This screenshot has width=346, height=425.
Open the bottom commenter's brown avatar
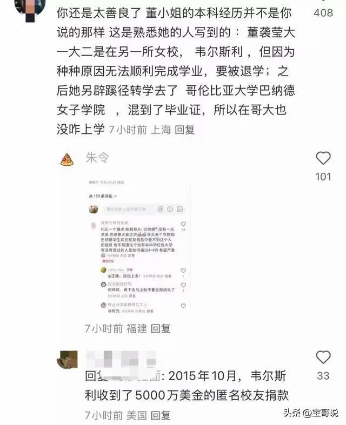coord(67,360)
